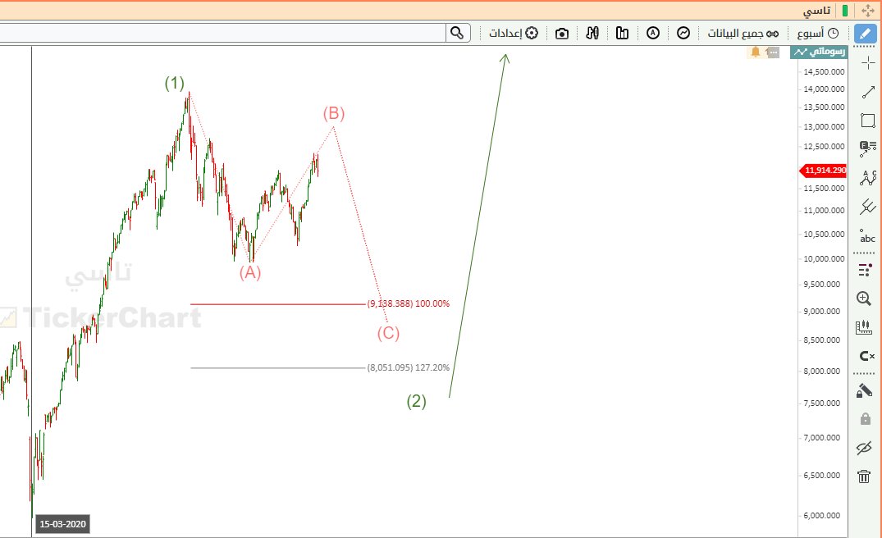
Task: Click the move-window arrows icon
Action: tap(868, 11)
